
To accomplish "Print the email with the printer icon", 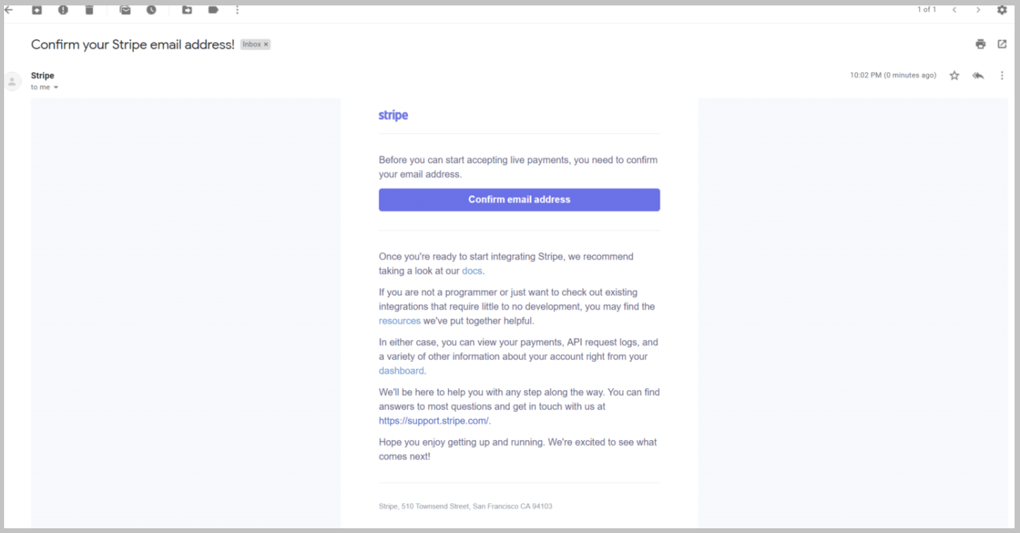I will (x=981, y=44).
